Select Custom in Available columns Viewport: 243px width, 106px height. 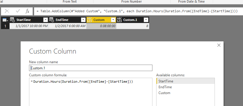186,93
